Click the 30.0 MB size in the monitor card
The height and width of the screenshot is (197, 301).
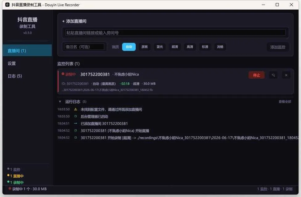[149, 84]
